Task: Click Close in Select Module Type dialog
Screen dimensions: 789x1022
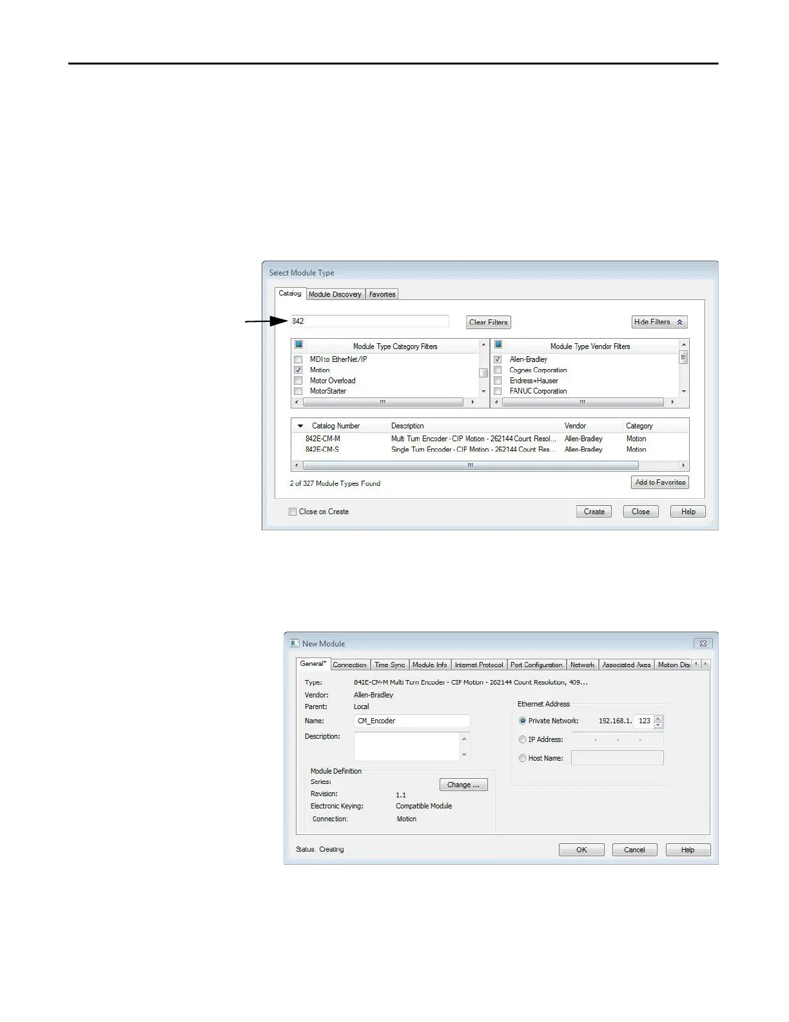Action: (x=641, y=512)
